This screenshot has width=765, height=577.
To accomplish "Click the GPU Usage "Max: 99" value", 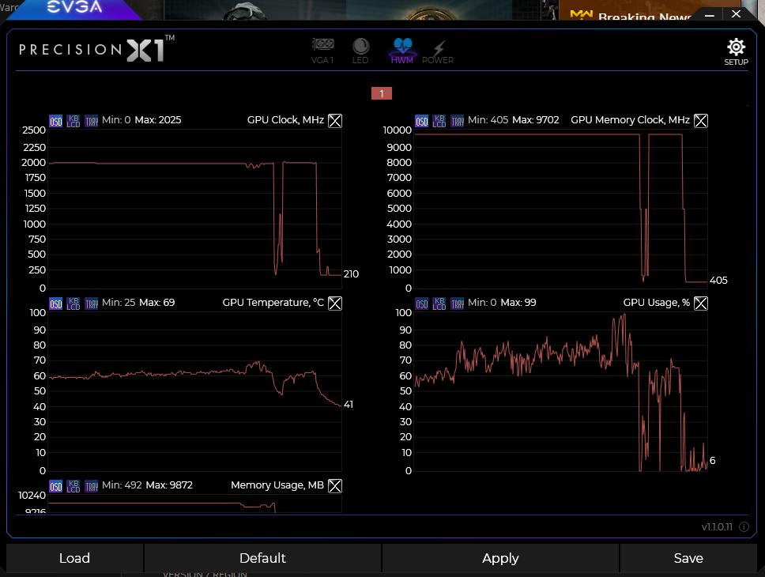I will 518,303.
